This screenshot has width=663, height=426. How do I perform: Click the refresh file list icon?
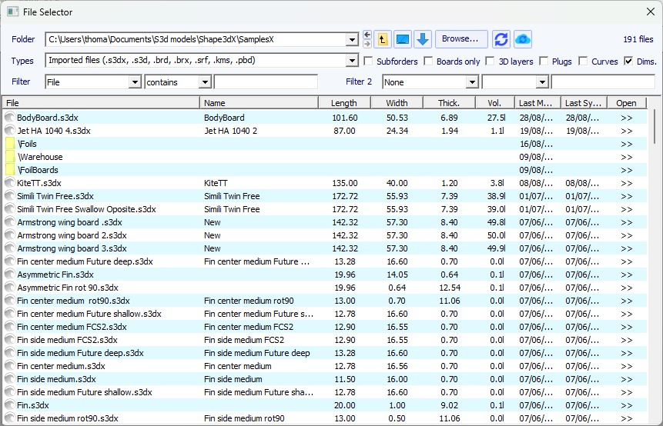coord(501,39)
